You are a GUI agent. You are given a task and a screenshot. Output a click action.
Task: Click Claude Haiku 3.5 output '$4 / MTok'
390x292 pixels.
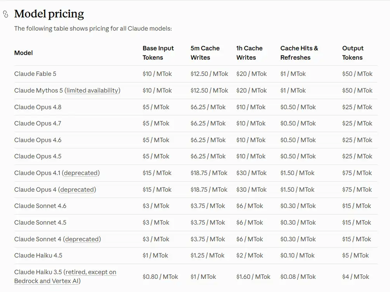click(x=355, y=277)
